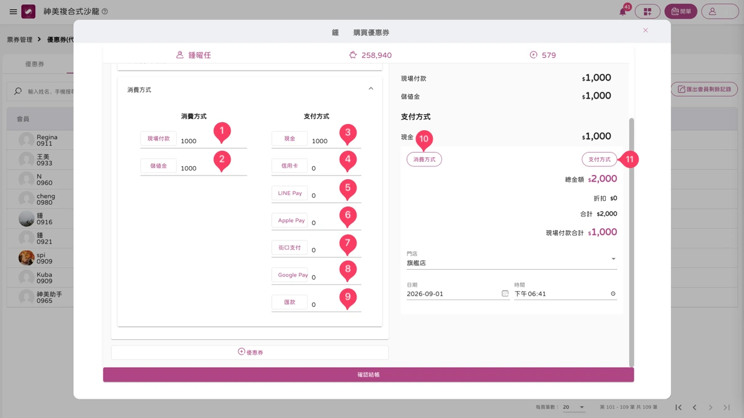Click the help icon beside the salon name
The width and height of the screenshot is (744, 418).
coord(104,12)
